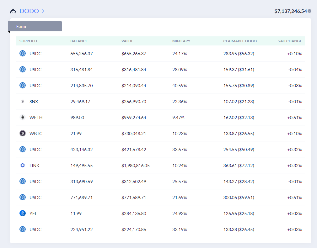Click claimable 159.37 ($31.61)
This screenshot has height=248, width=317.
[239, 70]
